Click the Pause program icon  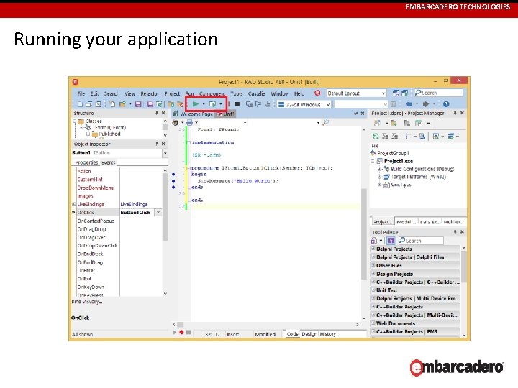(x=230, y=104)
